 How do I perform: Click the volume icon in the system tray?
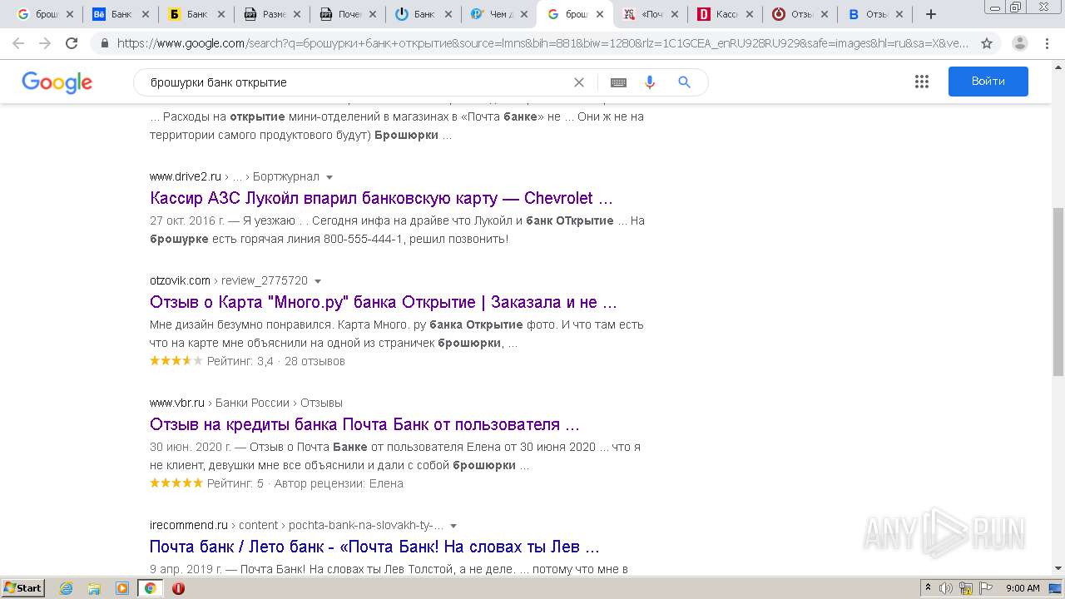click(x=945, y=588)
